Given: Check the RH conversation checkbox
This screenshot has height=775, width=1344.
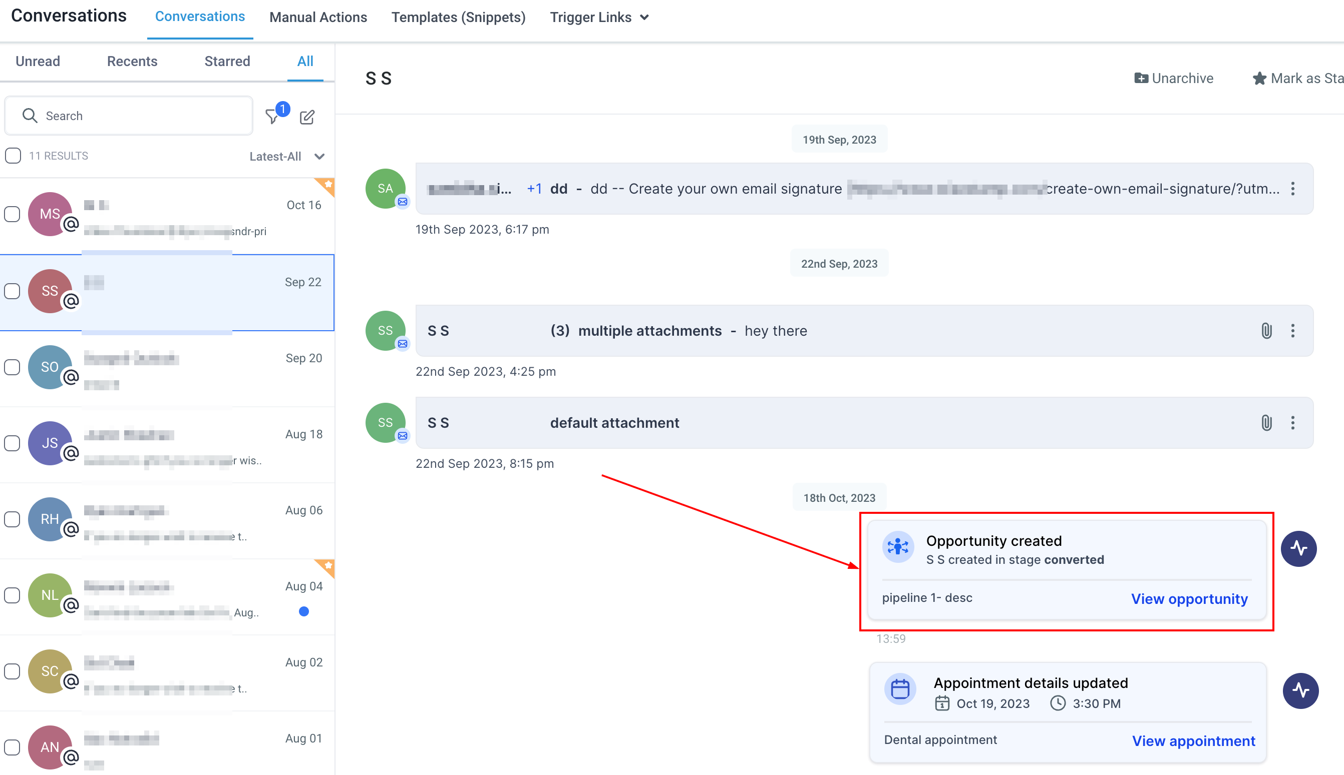Looking at the screenshot, I should pyautogui.click(x=12, y=519).
